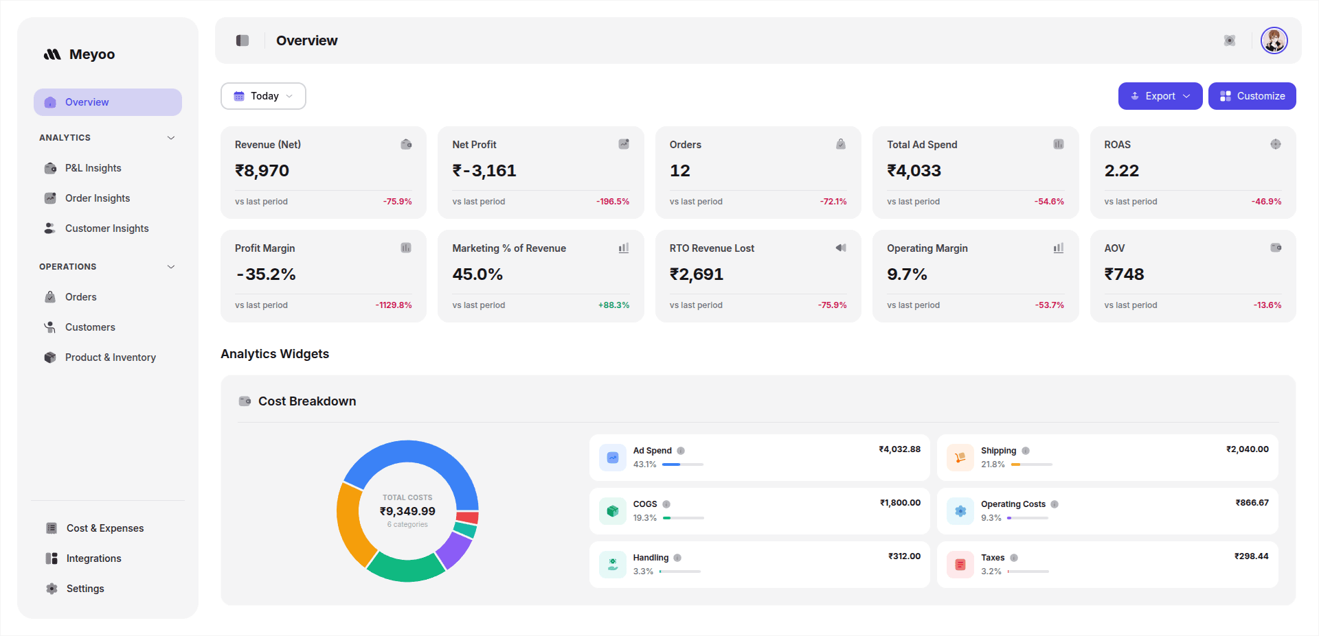Click the info icon beside Operating Costs

coord(1055,504)
